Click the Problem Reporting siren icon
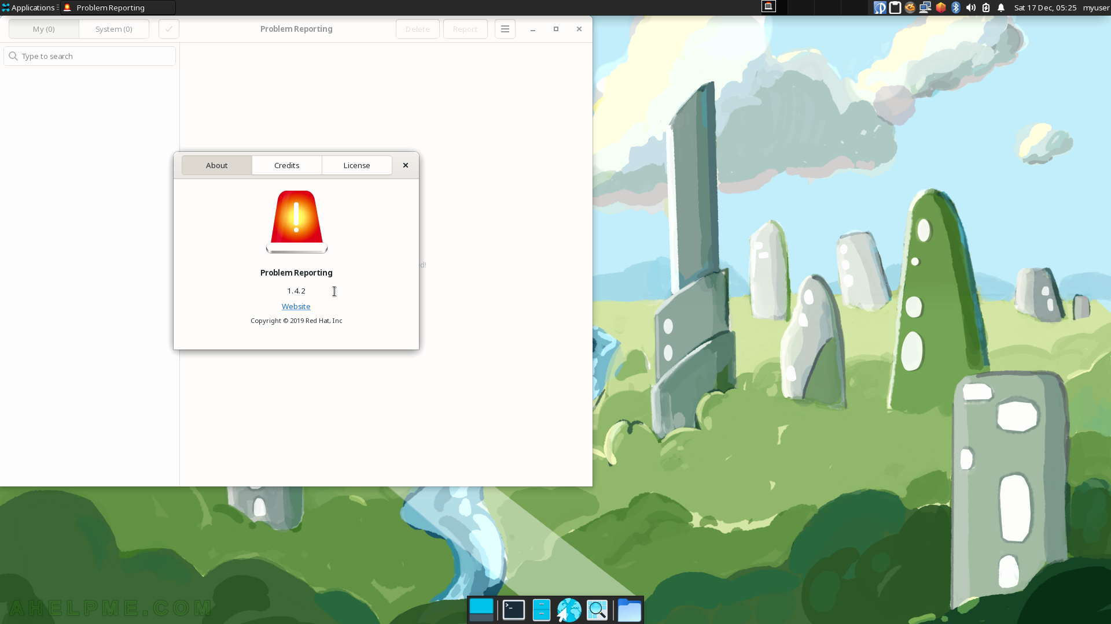Image resolution: width=1111 pixels, height=624 pixels. coord(296,222)
